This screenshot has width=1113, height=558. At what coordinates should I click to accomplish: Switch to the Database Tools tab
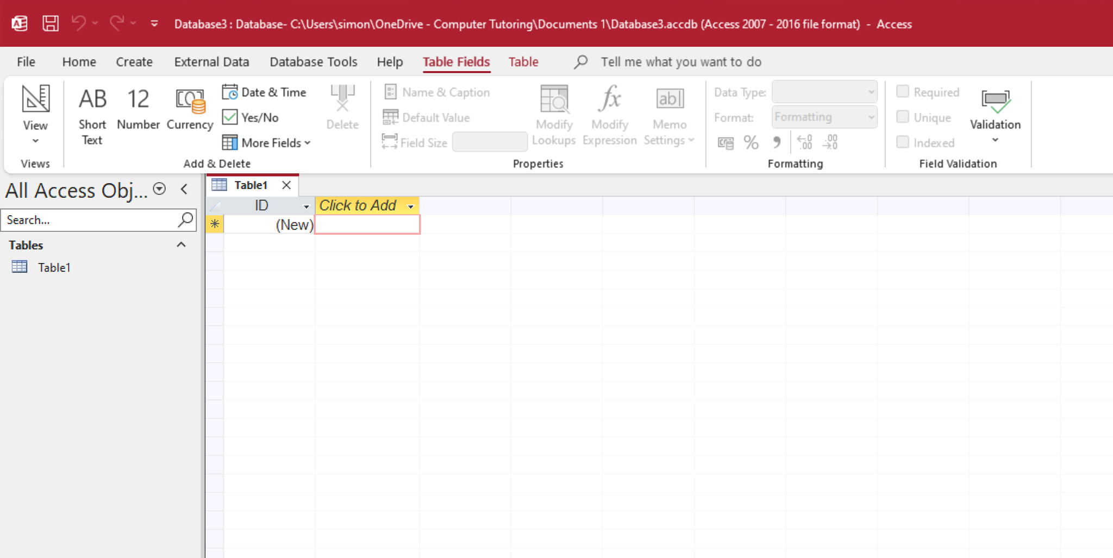[314, 62]
